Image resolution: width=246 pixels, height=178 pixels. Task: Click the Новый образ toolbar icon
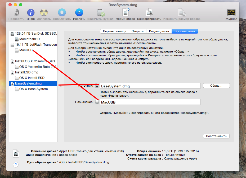pyautogui.click(x=125, y=13)
